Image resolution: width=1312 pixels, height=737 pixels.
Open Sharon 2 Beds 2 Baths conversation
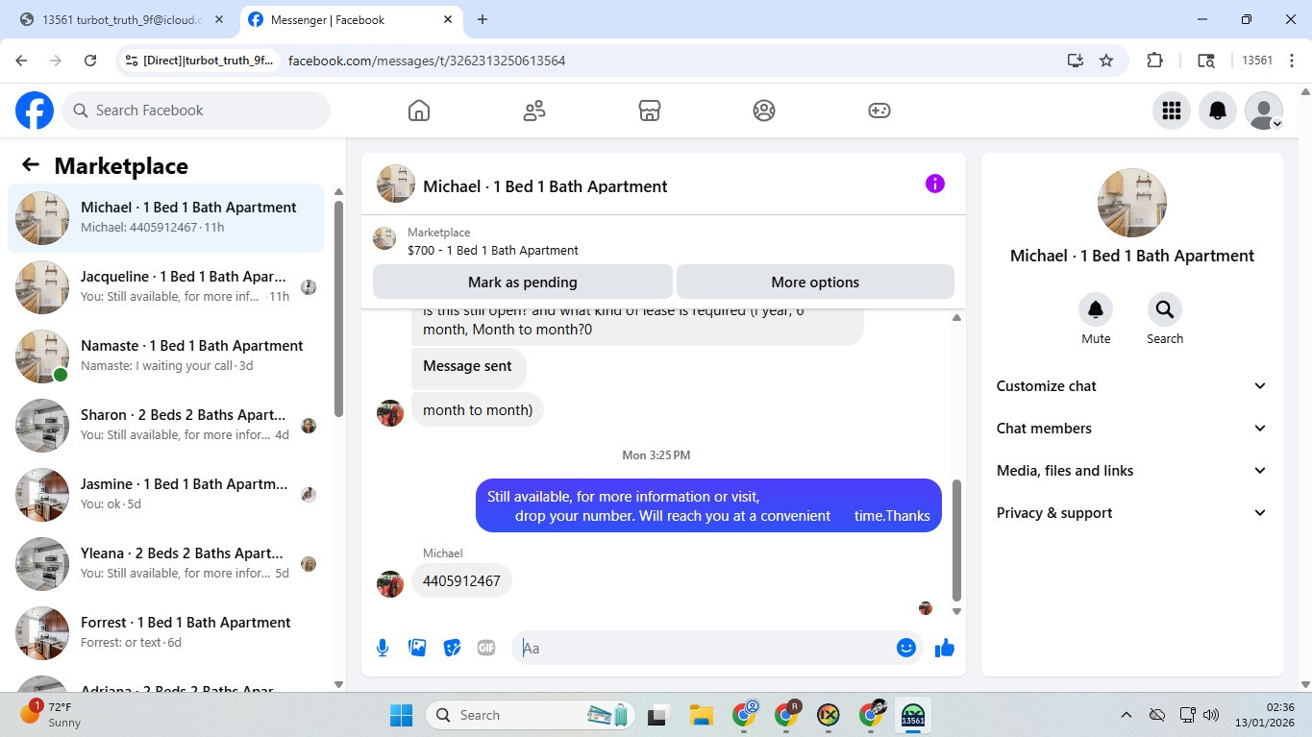point(166,426)
